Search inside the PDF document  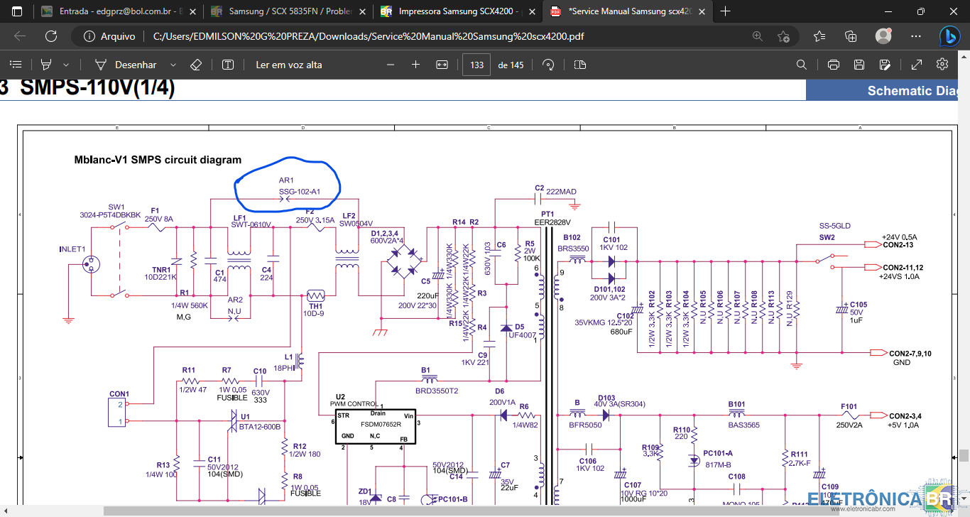tap(802, 65)
